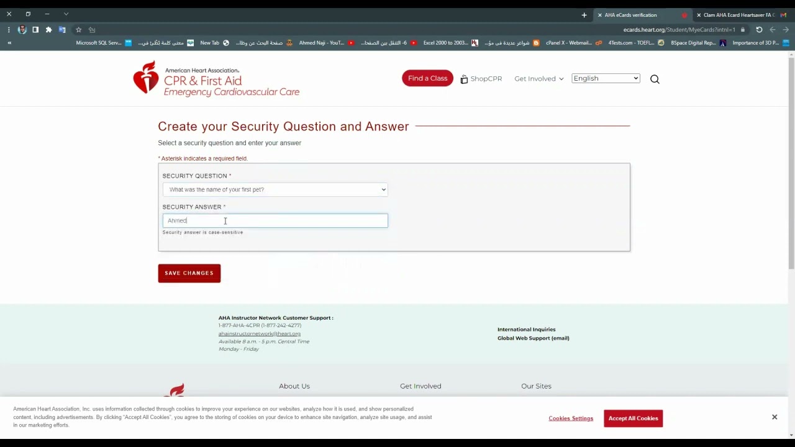Click the About Us footer heading
The image size is (795, 447).
[294, 386]
